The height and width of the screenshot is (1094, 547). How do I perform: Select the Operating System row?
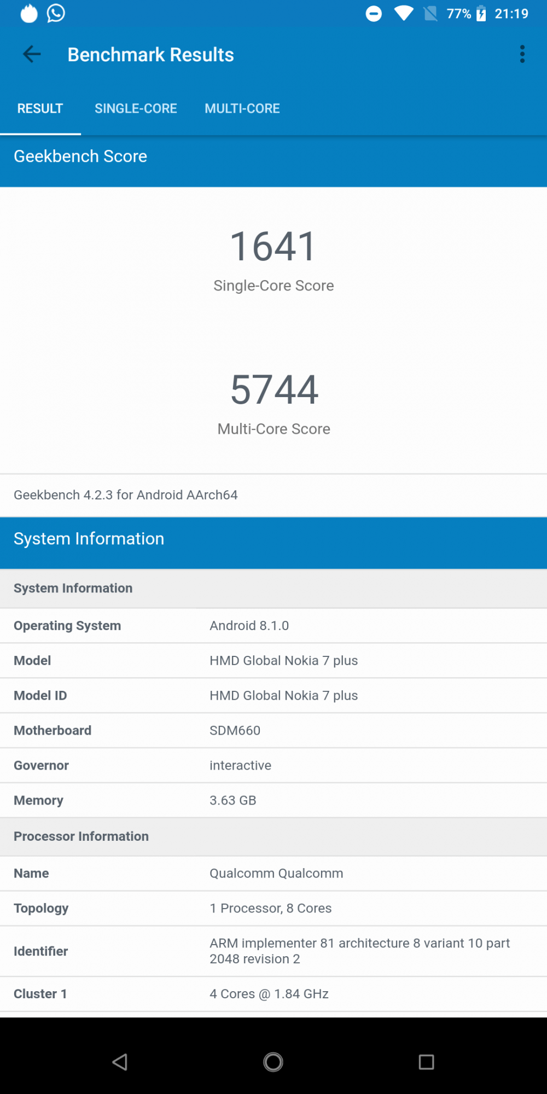pyautogui.click(x=273, y=626)
